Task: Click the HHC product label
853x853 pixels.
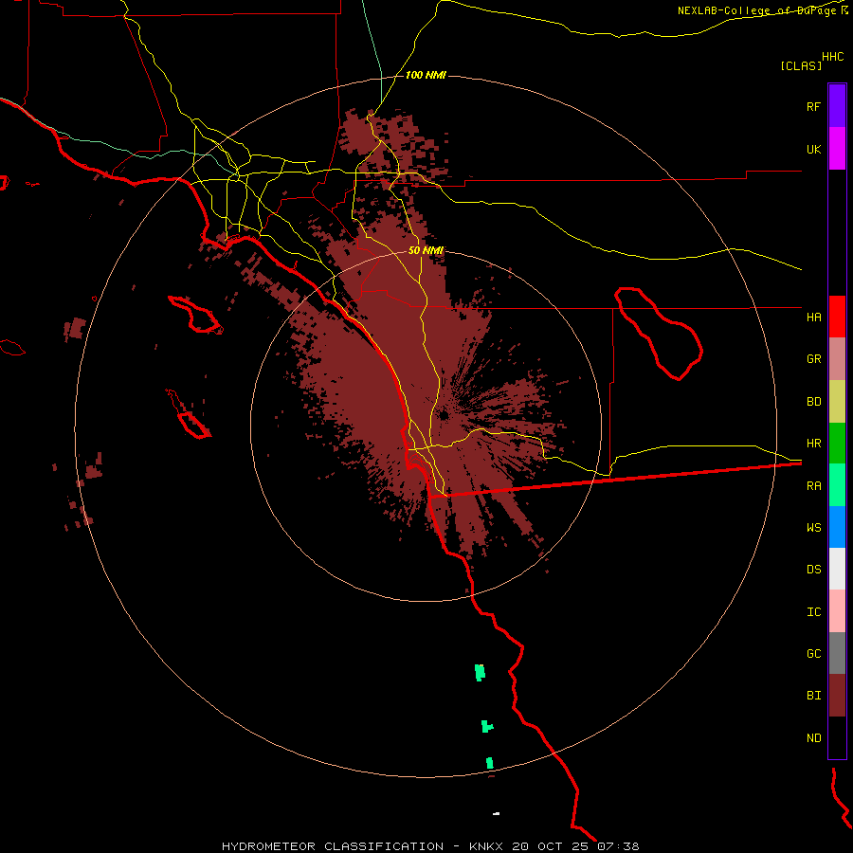Action: pyautogui.click(x=832, y=57)
